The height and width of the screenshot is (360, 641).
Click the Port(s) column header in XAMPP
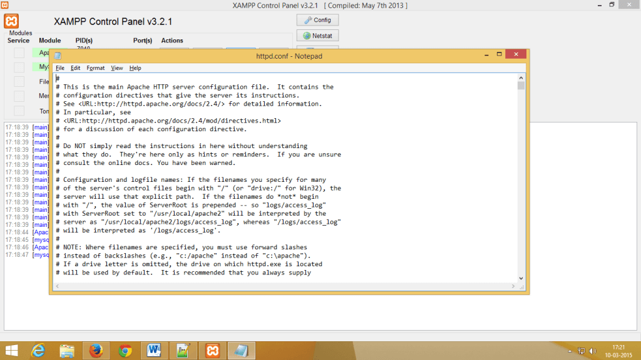143,41
